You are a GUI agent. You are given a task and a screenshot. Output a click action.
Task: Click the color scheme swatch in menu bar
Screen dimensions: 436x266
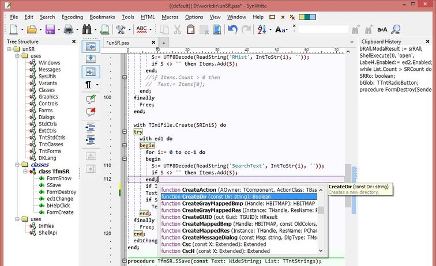[x=307, y=17]
